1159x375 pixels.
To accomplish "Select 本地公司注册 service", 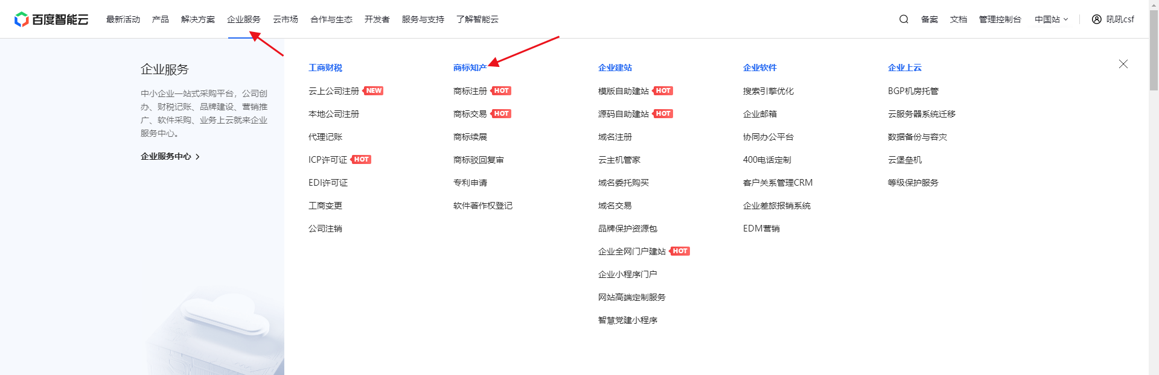I will [x=334, y=114].
